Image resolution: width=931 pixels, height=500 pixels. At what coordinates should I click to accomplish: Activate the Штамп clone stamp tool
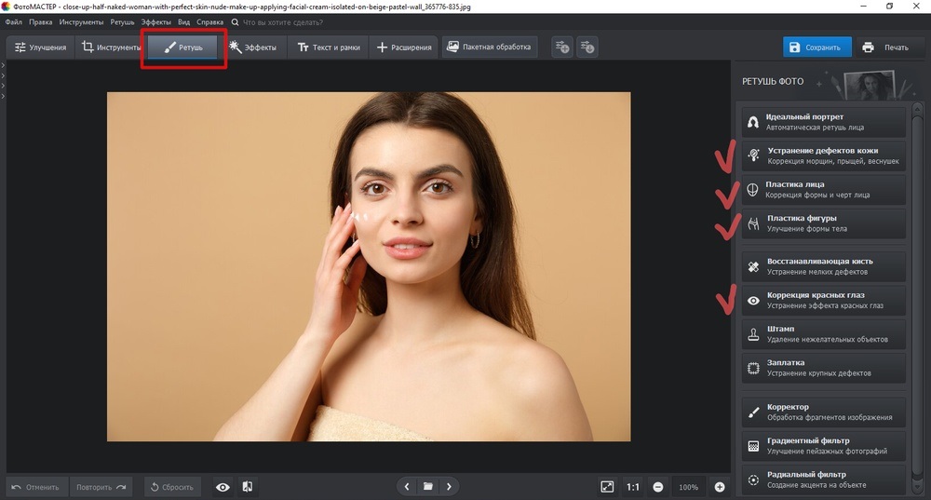[823, 334]
